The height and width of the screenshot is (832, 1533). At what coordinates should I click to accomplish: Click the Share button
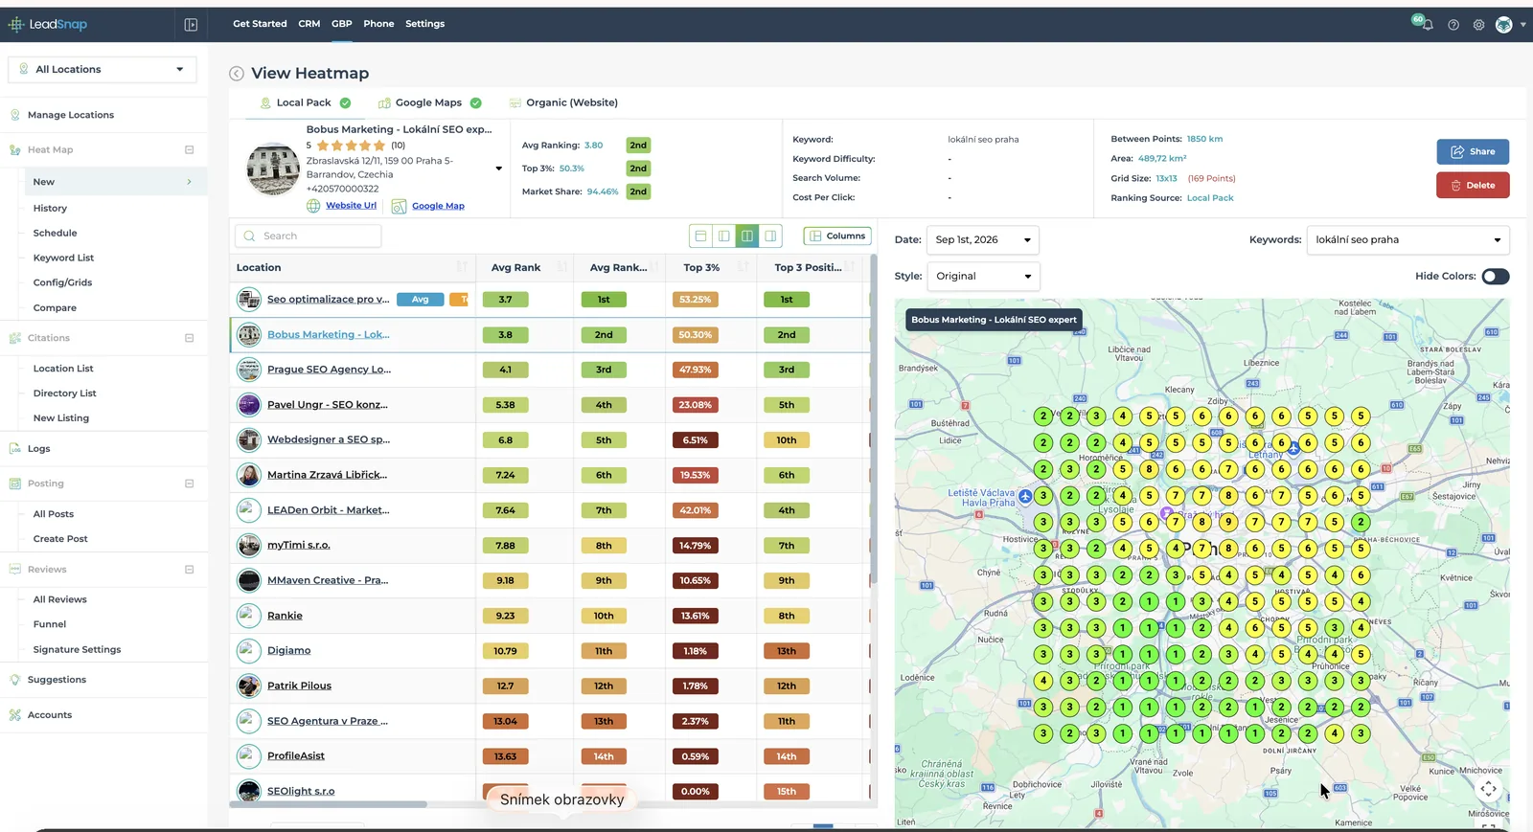(x=1473, y=151)
